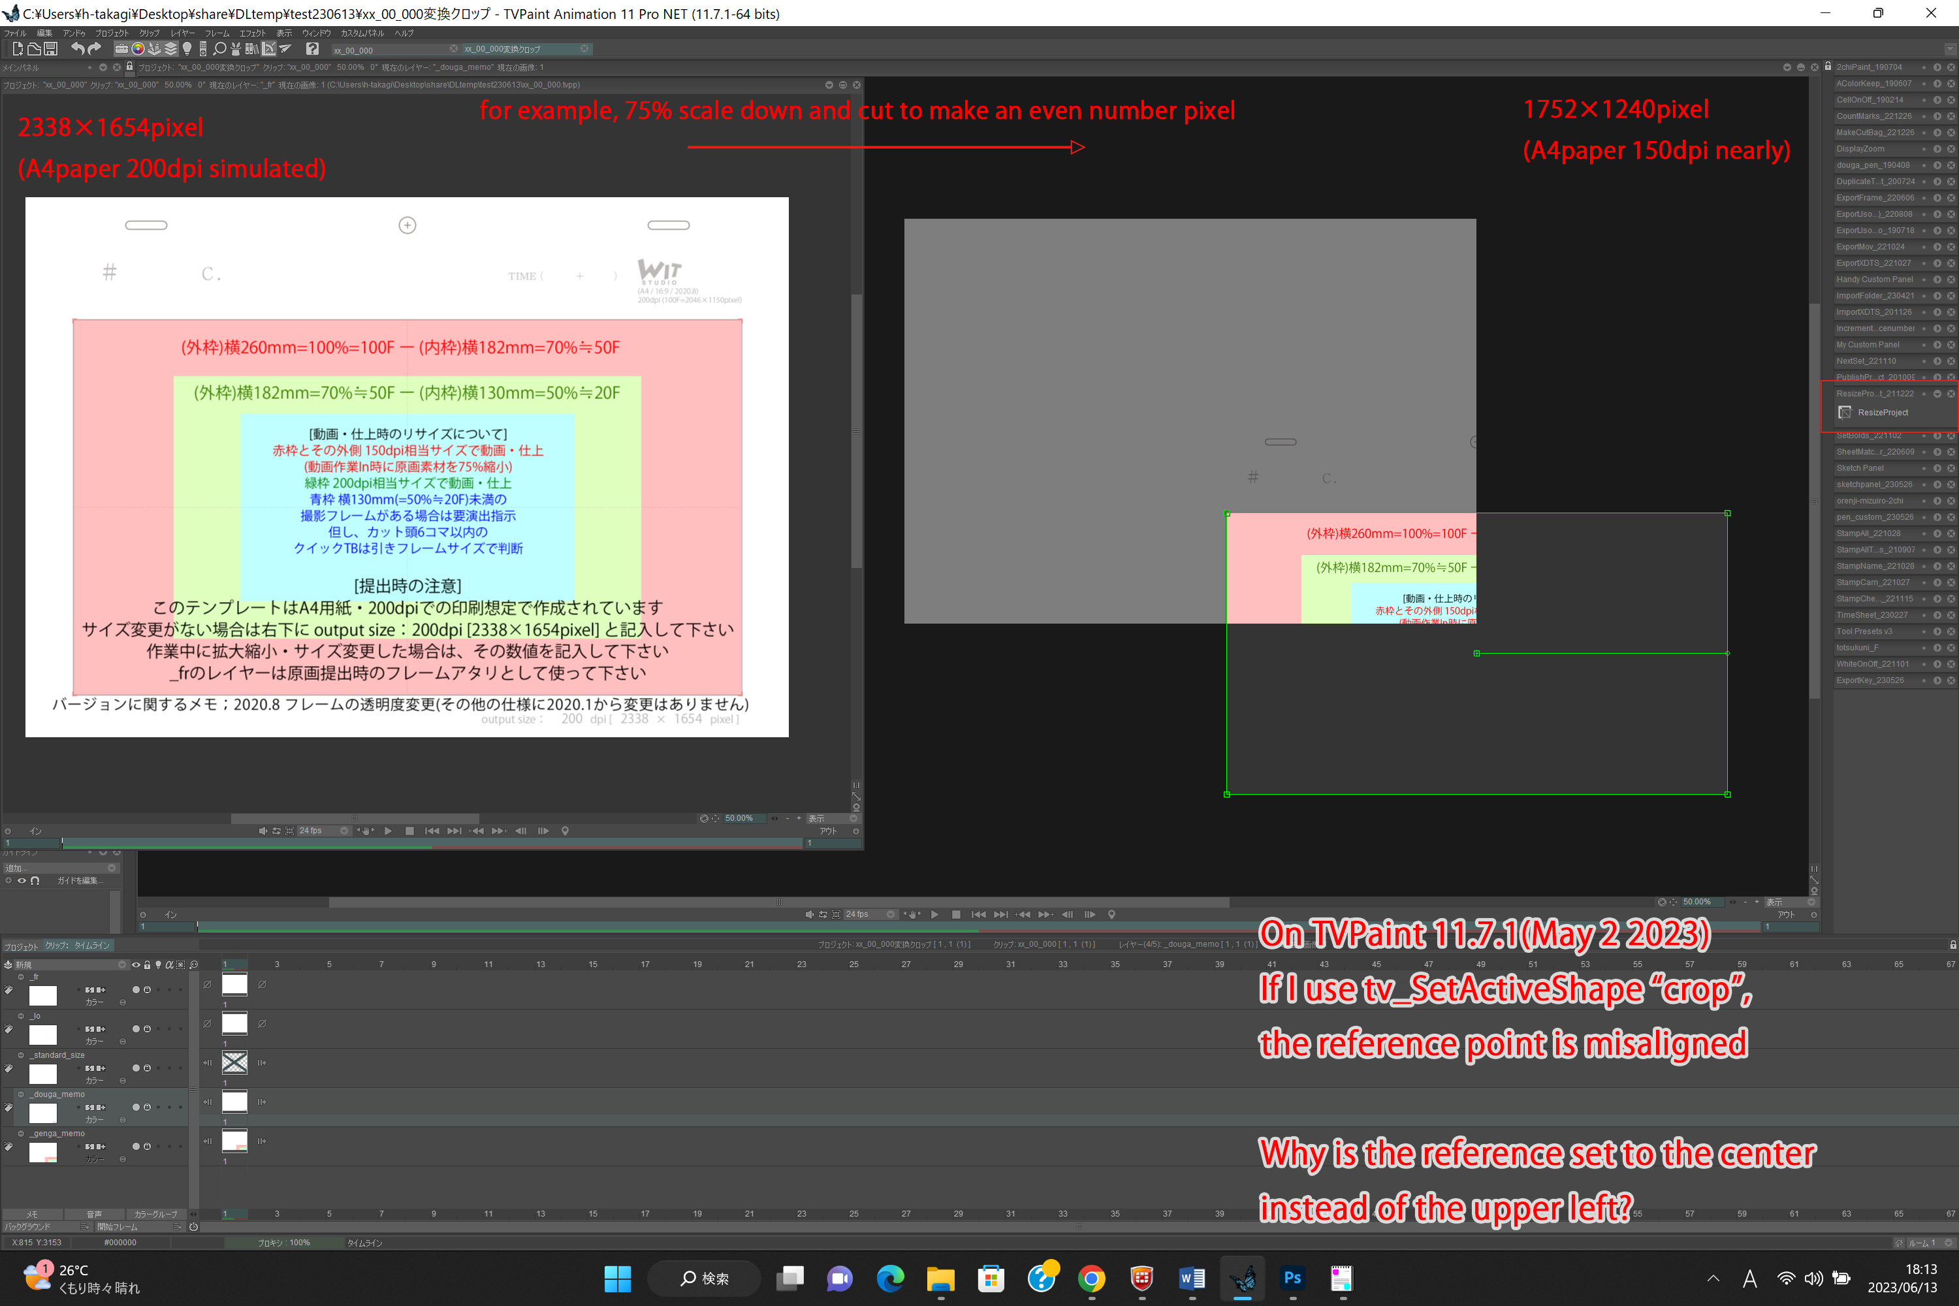1959x1306 pixels.
Task: Open help with the question mark icon
Action: 312,49
